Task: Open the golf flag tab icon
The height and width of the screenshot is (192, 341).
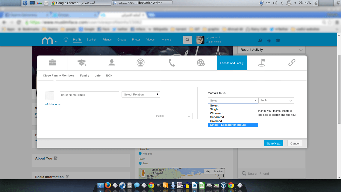Action: click(x=262, y=63)
